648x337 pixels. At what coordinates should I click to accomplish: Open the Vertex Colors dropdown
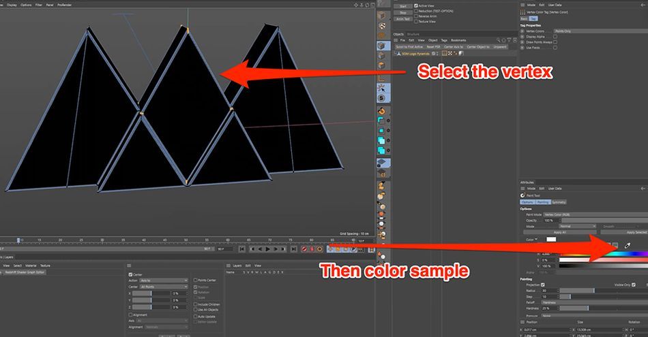click(x=600, y=31)
